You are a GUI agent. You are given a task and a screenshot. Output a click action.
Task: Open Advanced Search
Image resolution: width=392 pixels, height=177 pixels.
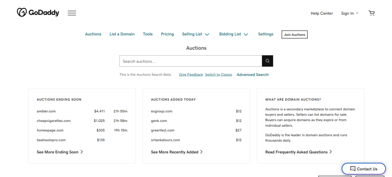tap(253, 75)
